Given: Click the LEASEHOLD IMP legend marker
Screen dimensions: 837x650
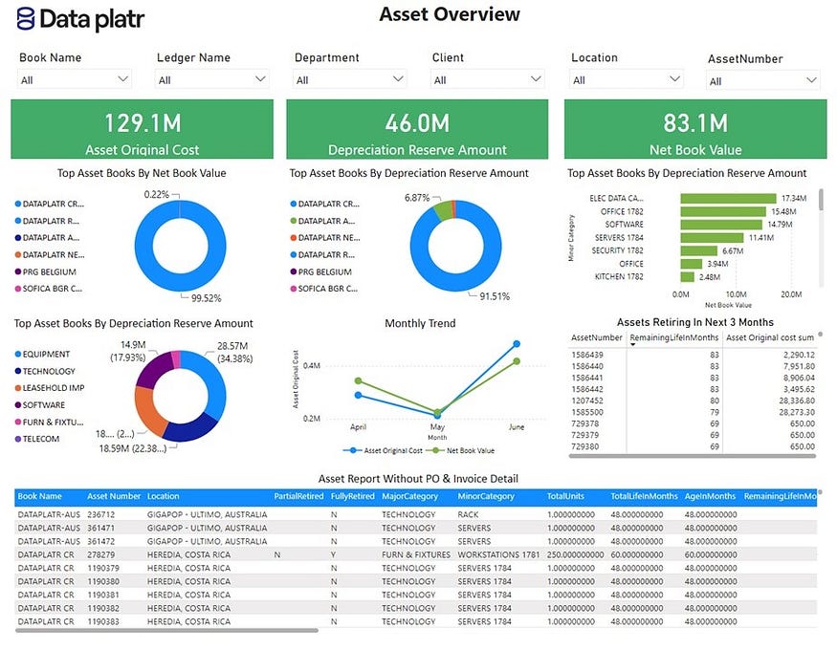Looking at the screenshot, I should (x=18, y=388).
